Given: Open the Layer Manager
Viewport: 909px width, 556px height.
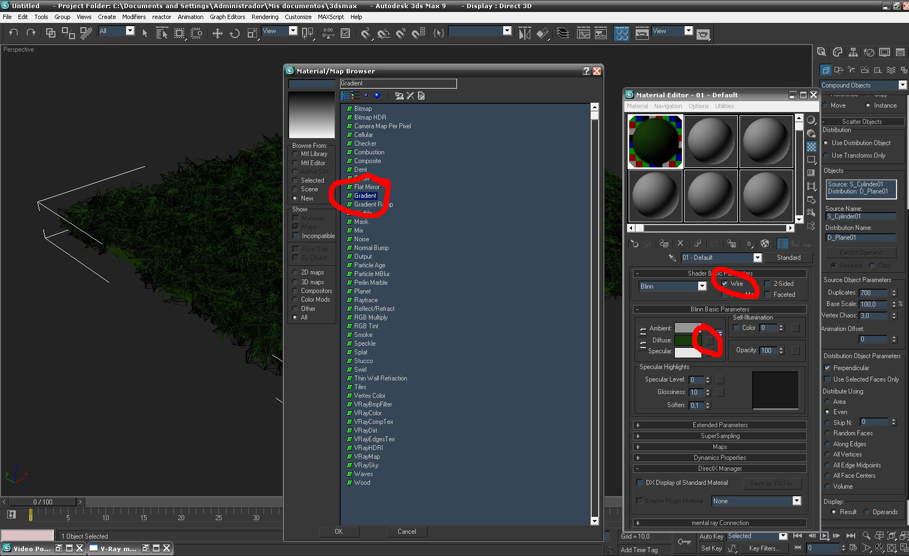Looking at the screenshot, I should click(x=563, y=33).
